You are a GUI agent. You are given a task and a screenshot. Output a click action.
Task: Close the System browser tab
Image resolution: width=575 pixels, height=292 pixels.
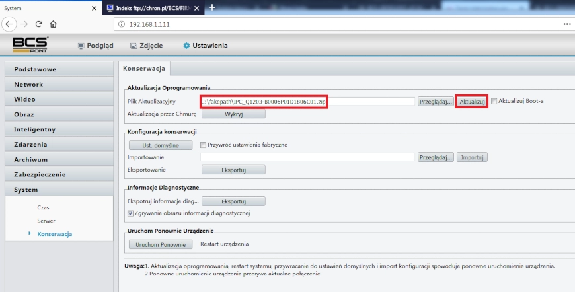tap(95, 8)
